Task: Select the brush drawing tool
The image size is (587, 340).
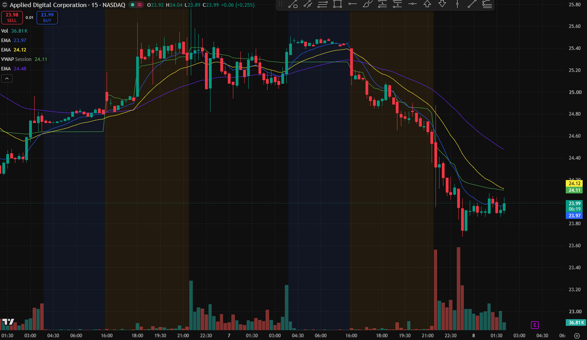Action: (367, 5)
